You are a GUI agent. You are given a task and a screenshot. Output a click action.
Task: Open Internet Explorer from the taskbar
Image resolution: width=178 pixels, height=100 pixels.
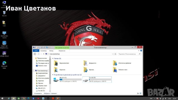pos(9,98)
